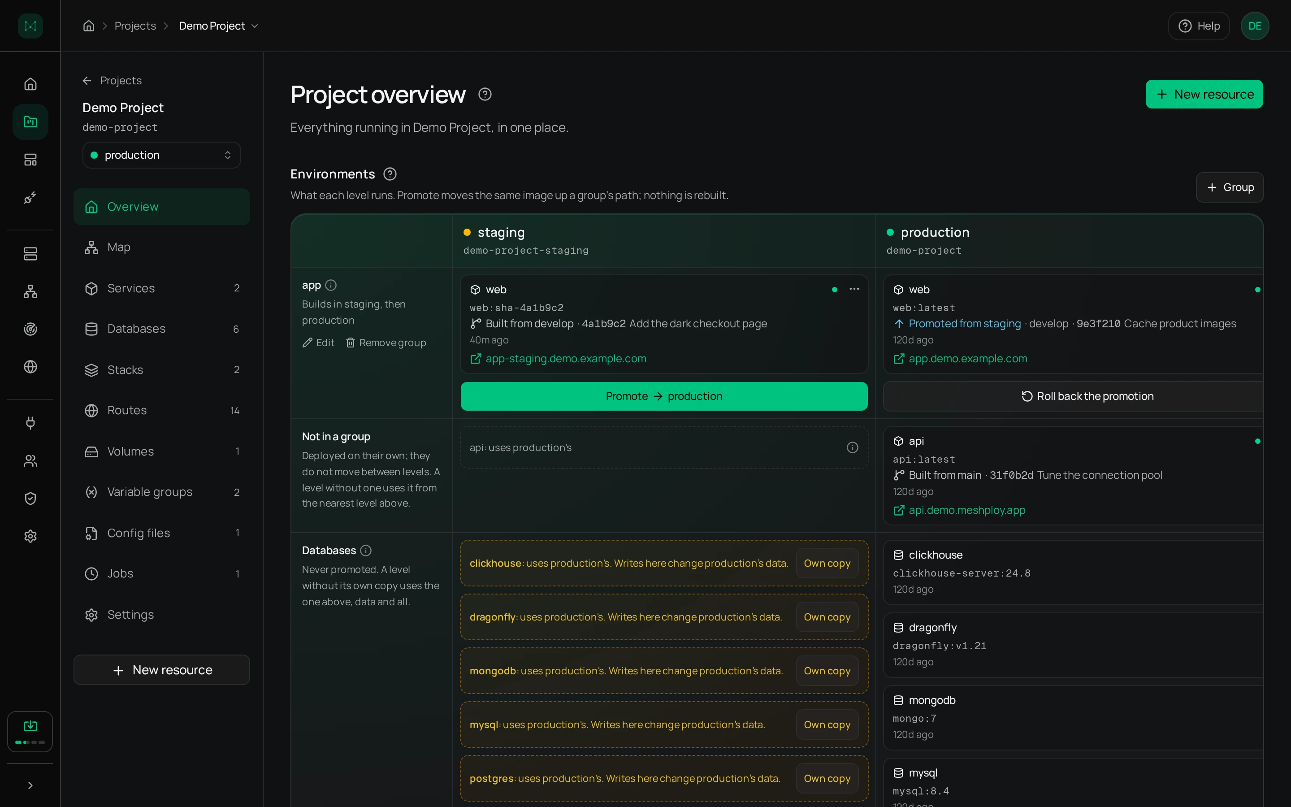Click Roll back the promotion
This screenshot has width=1291, height=807.
click(x=1073, y=396)
